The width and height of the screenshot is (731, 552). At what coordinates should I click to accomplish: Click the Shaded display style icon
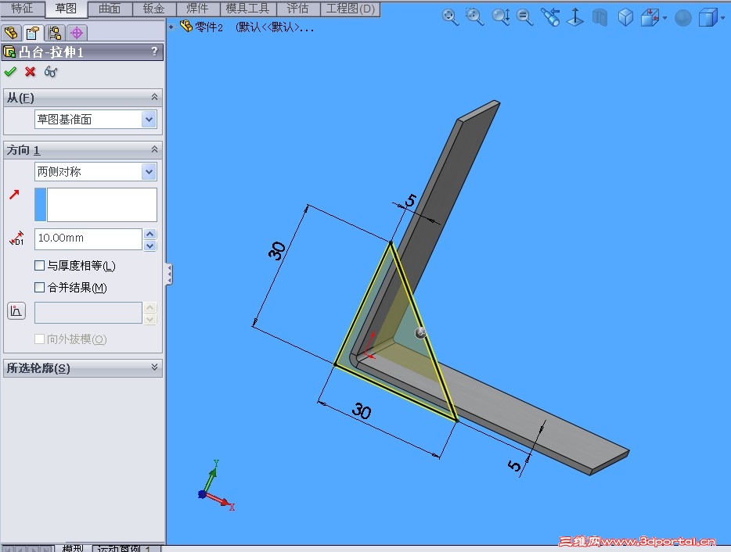click(x=683, y=18)
